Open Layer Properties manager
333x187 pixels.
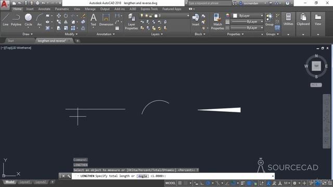[x=131, y=21]
